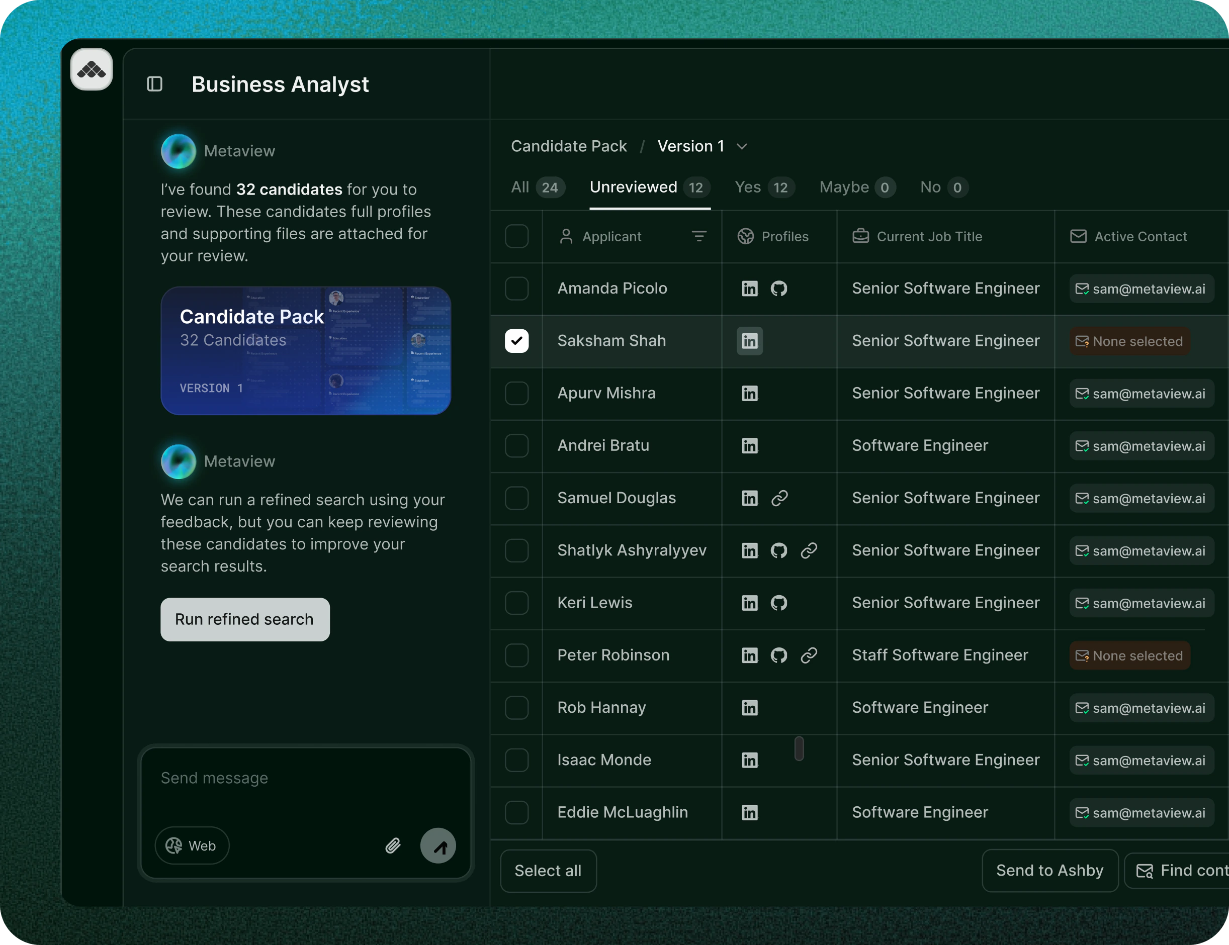Check Apurv Mishra's row checkbox
The image size is (1229, 945).
pos(516,393)
